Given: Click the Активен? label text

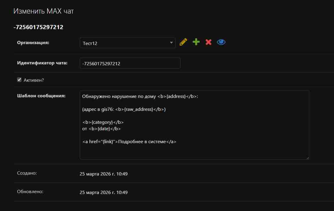Looking at the screenshot, I should (x=34, y=80).
